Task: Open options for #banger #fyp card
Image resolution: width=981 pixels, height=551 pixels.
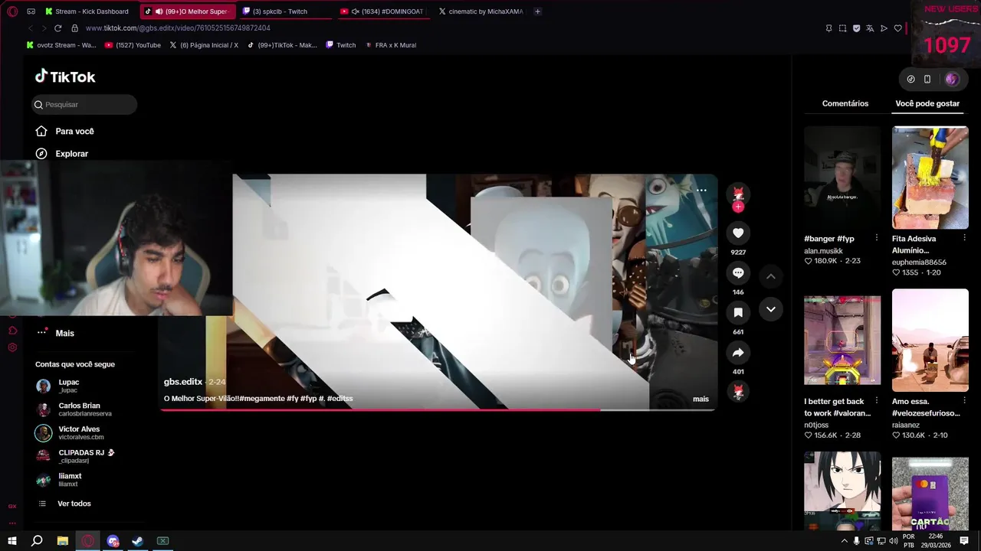Action: (x=877, y=239)
